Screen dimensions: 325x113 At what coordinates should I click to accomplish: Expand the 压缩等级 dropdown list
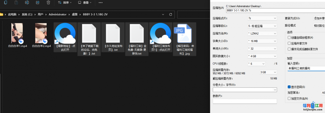coord(262,26)
